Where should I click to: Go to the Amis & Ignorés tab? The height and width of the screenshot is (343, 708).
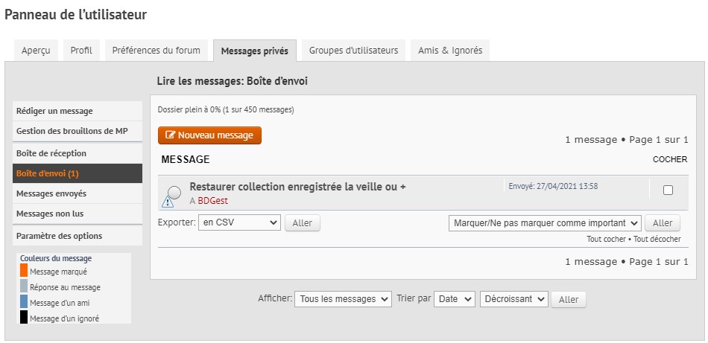(x=449, y=51)
